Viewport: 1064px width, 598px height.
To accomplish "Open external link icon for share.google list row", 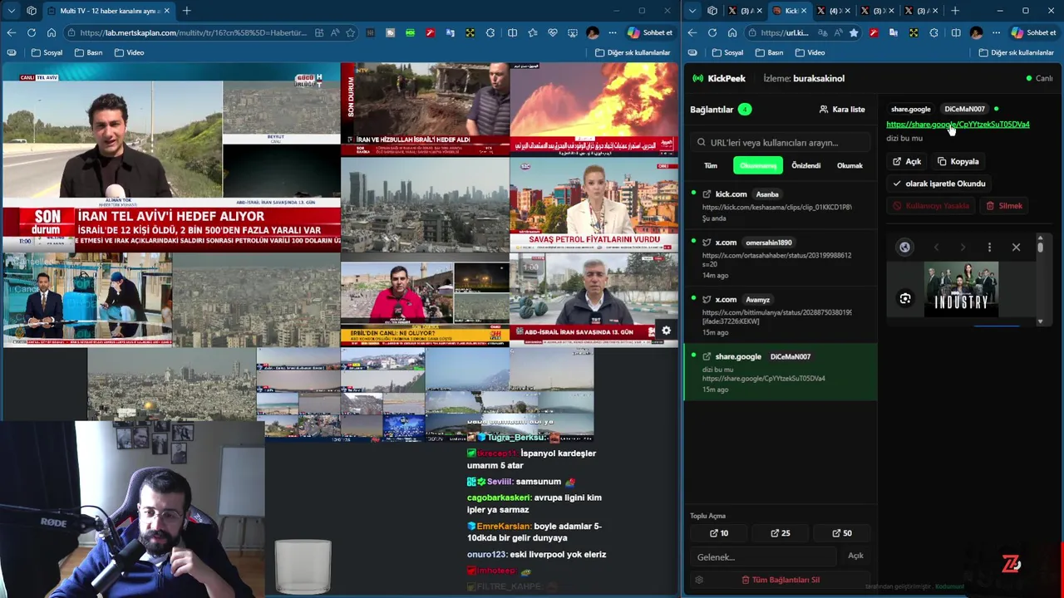I will (x=707, y=356).
